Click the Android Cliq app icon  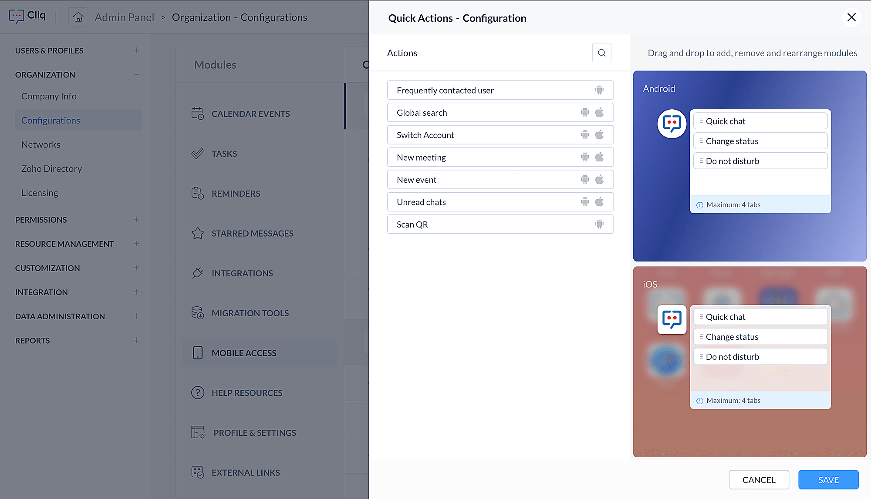[672, 124]
